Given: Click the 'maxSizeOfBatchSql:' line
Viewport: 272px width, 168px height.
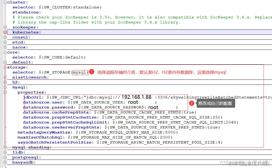Looking at the screenshot, I should coord(95,137).
